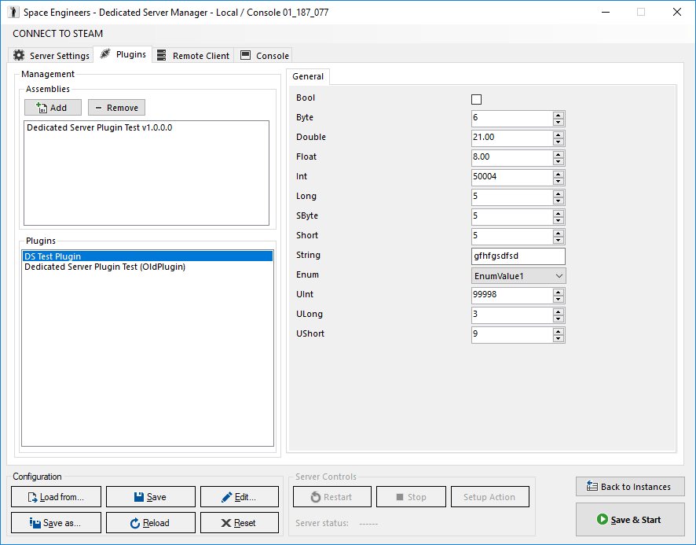The width and height of the screenshot is (696, 545).
Task: Increase the UShort value with up arrow
Action: [559, 331]
